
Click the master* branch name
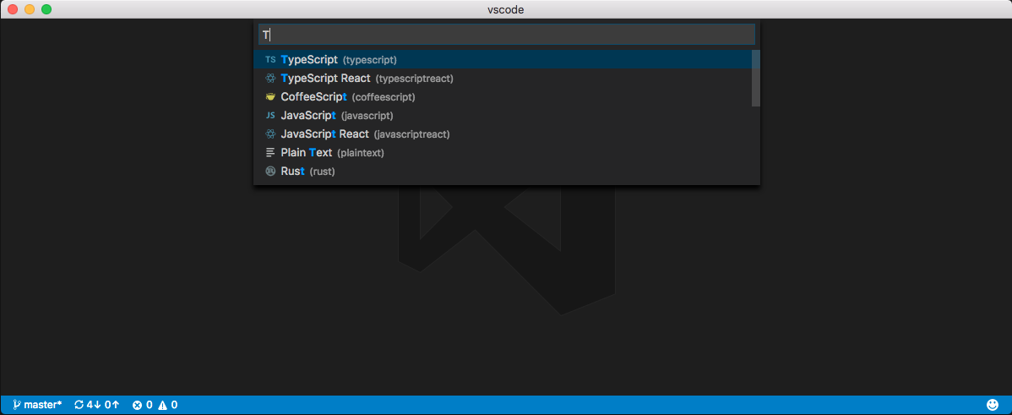tap(43, 405)
